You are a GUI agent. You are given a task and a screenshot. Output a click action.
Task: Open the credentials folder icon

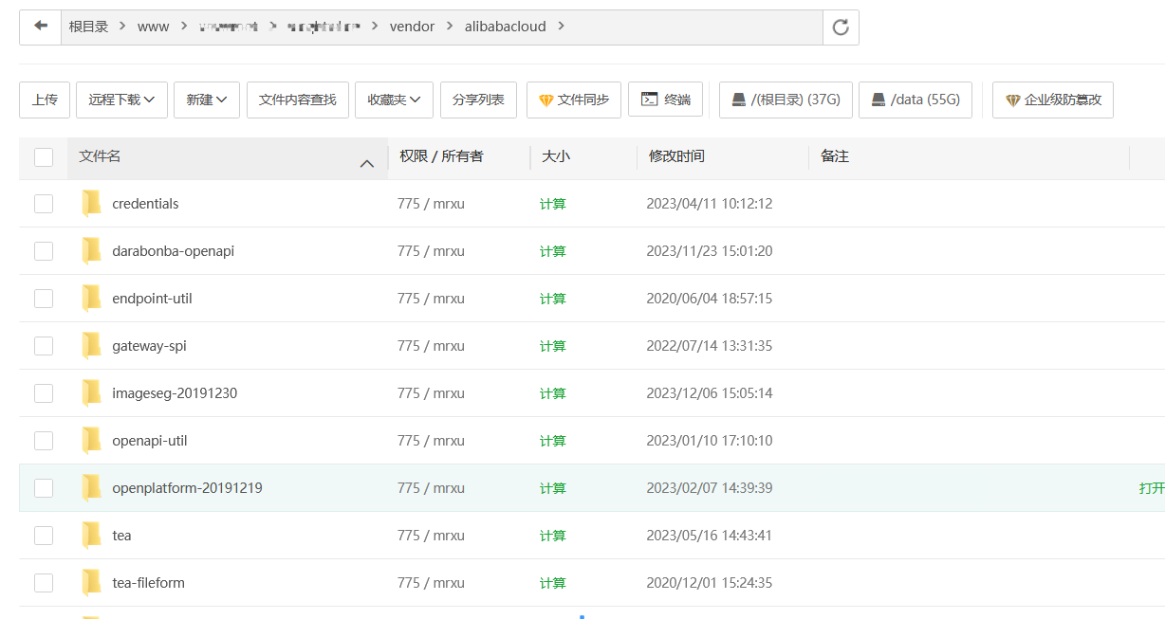coord(91,203)
